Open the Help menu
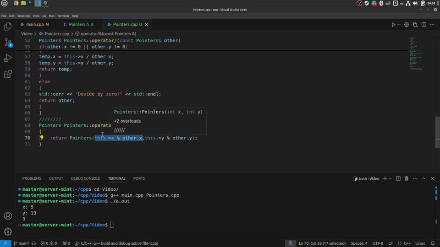Viewport: 440px width, 247px height. click(75, 16)
